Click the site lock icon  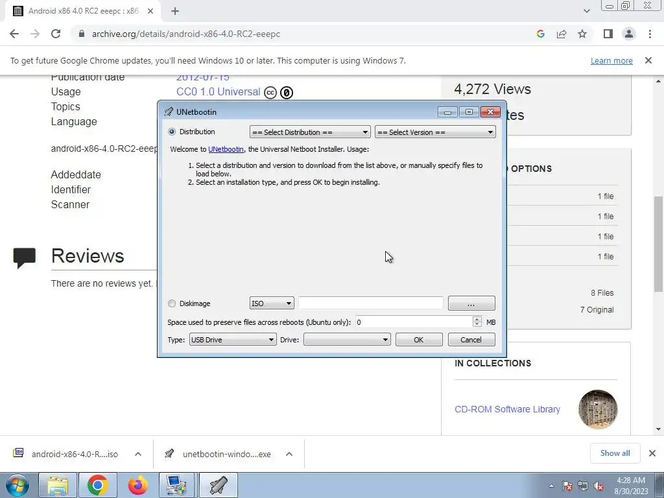[x=81, y=34]
